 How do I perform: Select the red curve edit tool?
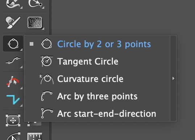(13, 82)
